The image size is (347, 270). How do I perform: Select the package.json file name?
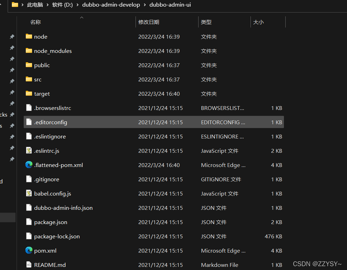51,222
